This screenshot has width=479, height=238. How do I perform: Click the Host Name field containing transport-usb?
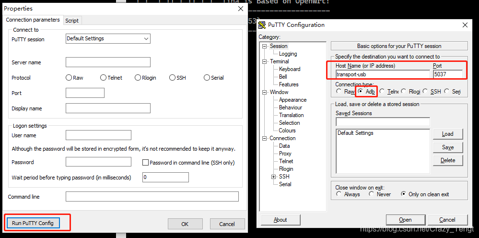tap(383, 74)
